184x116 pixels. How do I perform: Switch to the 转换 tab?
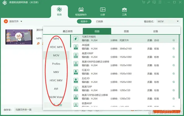59,12
